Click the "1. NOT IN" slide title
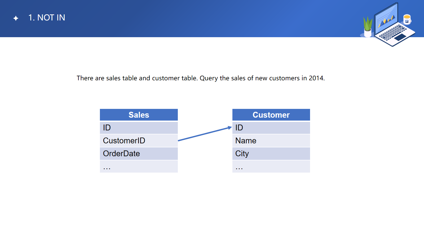 coord(47,18)
